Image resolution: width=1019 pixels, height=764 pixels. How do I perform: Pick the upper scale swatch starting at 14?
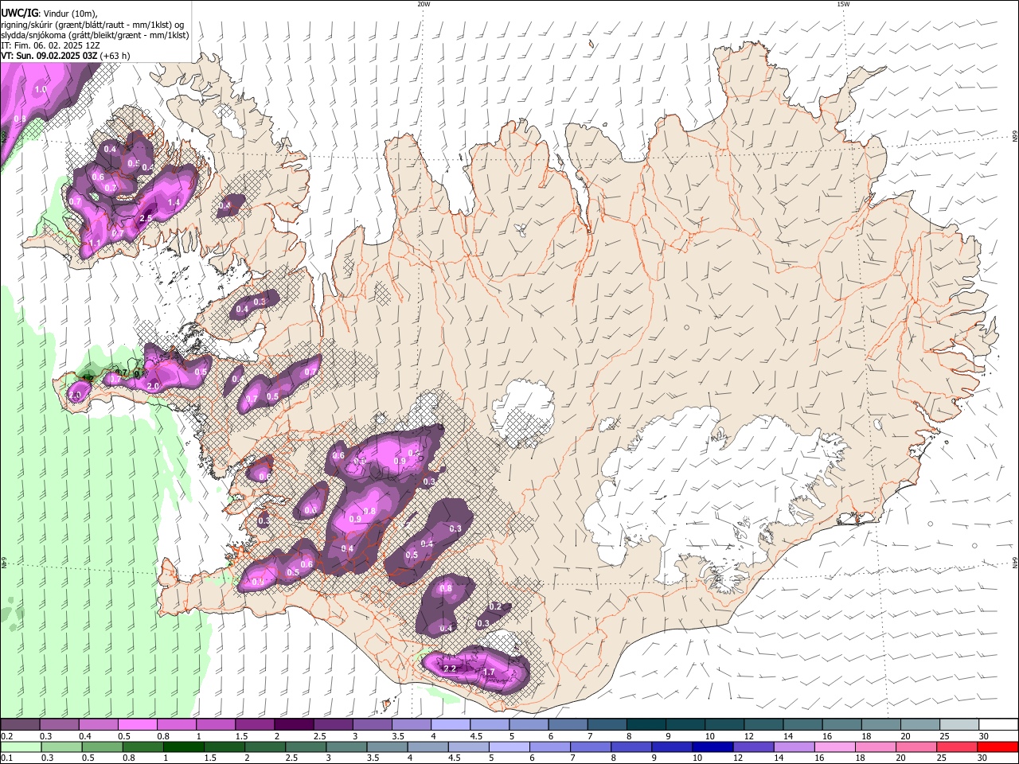pos(804,725)
